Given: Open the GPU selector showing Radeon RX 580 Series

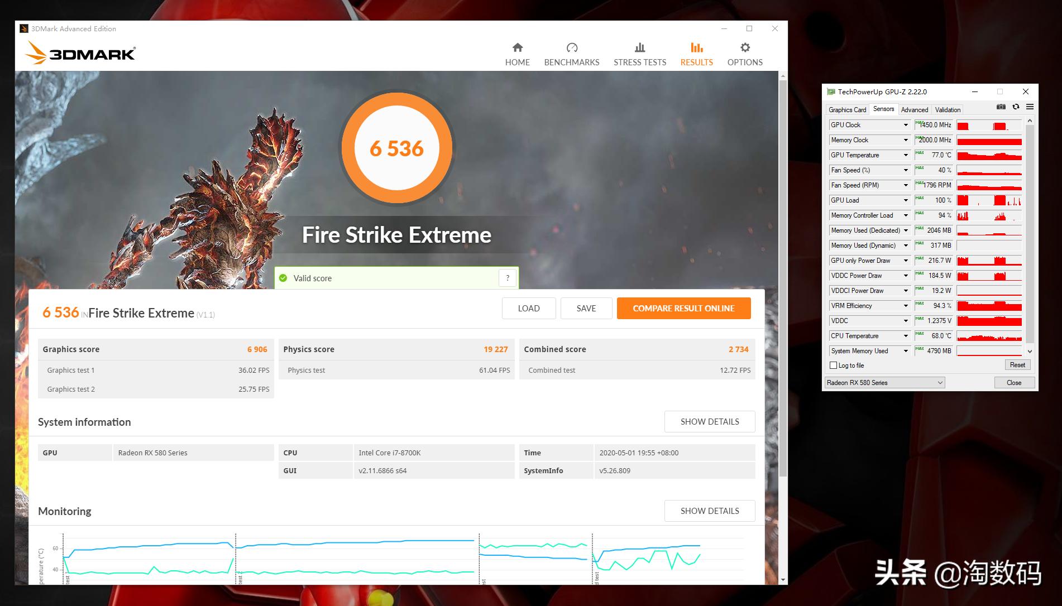Looking at the screenshot, I should pos(884,383).
